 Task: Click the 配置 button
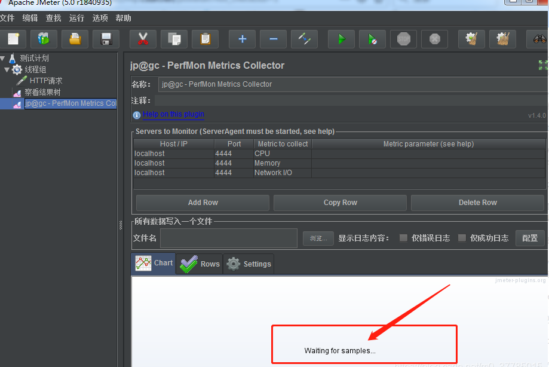coord(530,238)
